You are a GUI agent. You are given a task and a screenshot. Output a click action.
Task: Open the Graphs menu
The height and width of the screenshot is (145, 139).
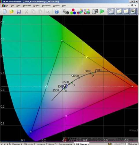tap(36, 6)
